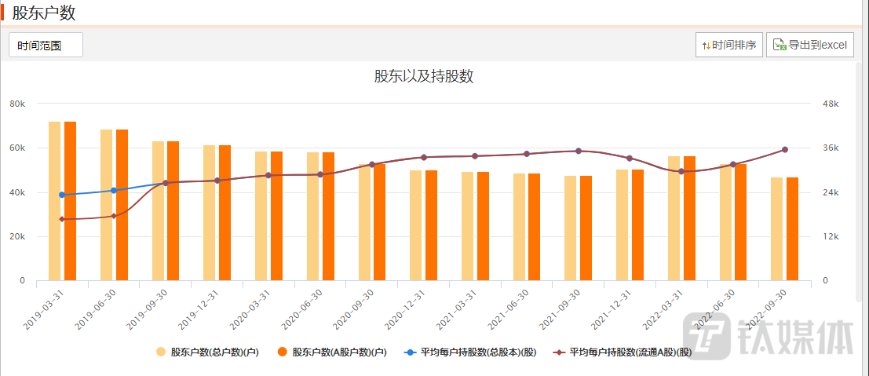The width and height of the screenshot is (869, 376).
Task: Toggle legend 平均每户持股数(总股本)(股) line
Action: (x=470, y=352)
